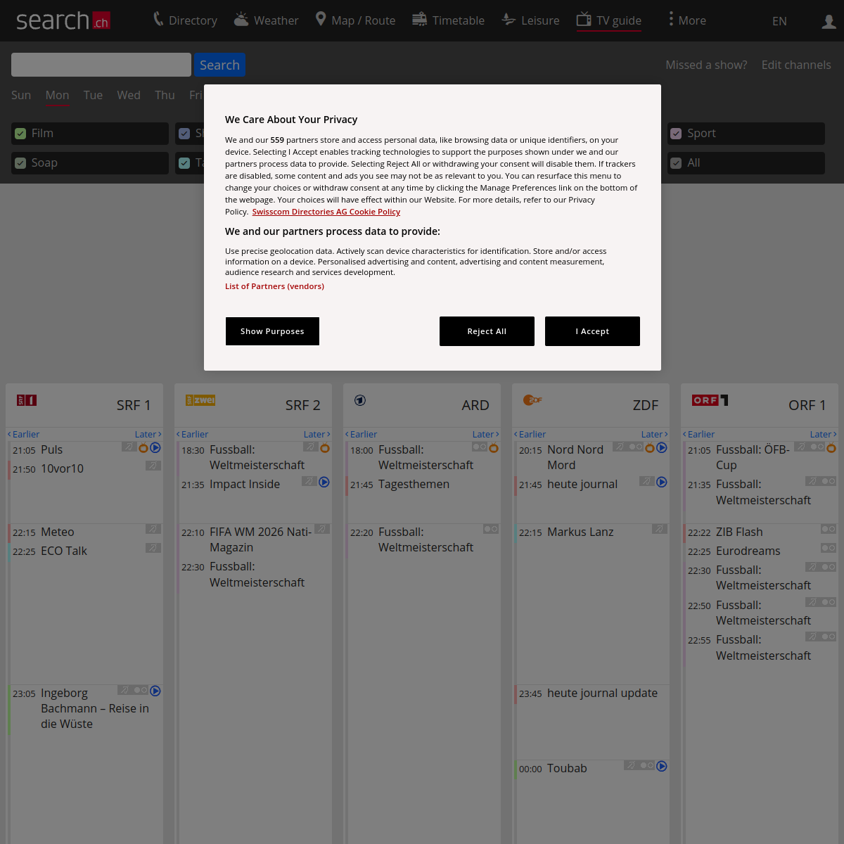Open the Leisure section

click(530, 20)
